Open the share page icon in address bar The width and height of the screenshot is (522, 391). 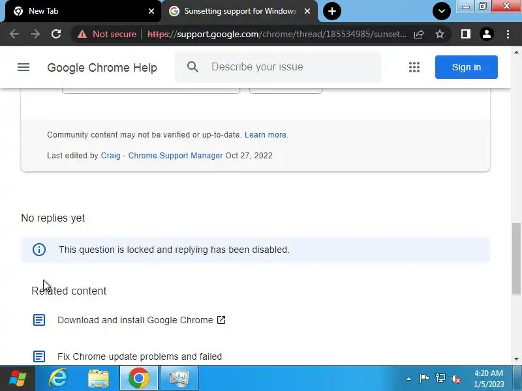point(419,34)
